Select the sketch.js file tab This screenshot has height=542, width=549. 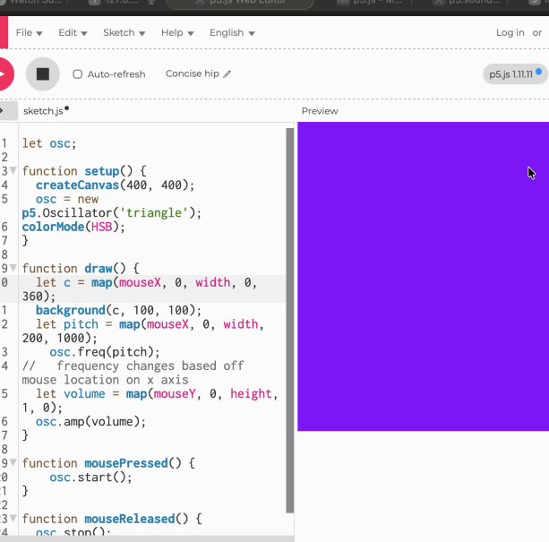pos(43,111)
